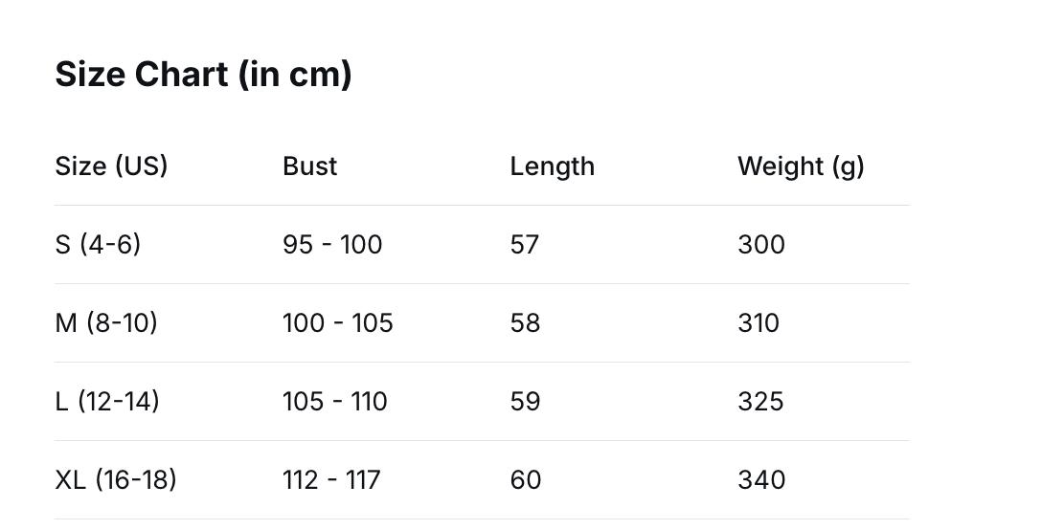Click the 300 weight value
The width and height of the screenshot is (1042, 530).
761,245
